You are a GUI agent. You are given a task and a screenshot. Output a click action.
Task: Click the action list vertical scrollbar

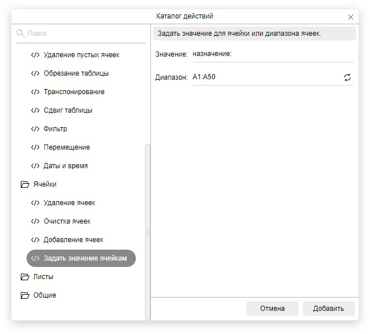[x=147, y=231]
